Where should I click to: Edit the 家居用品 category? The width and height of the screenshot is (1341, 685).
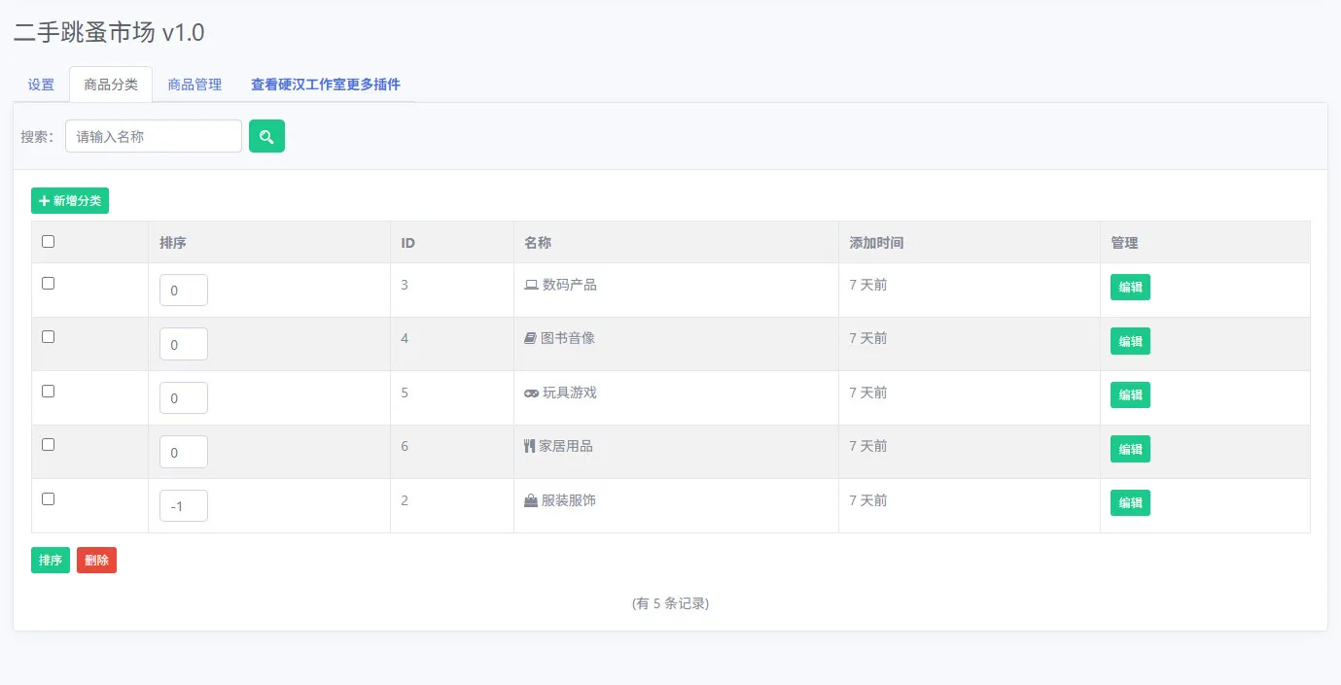click(x=1130, y=449)
